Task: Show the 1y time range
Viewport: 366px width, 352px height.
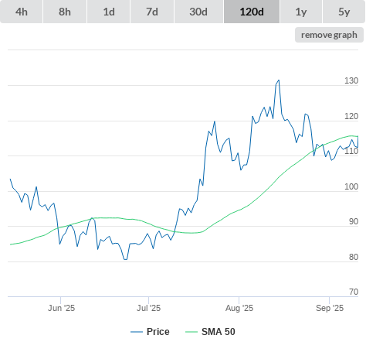Action: tap(301, 12)
